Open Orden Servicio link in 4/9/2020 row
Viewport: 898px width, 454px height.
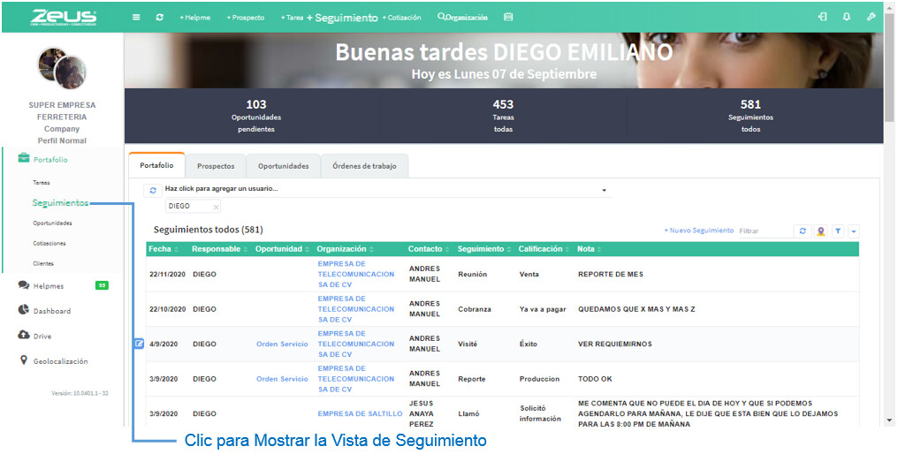click(x=282, y=344)
